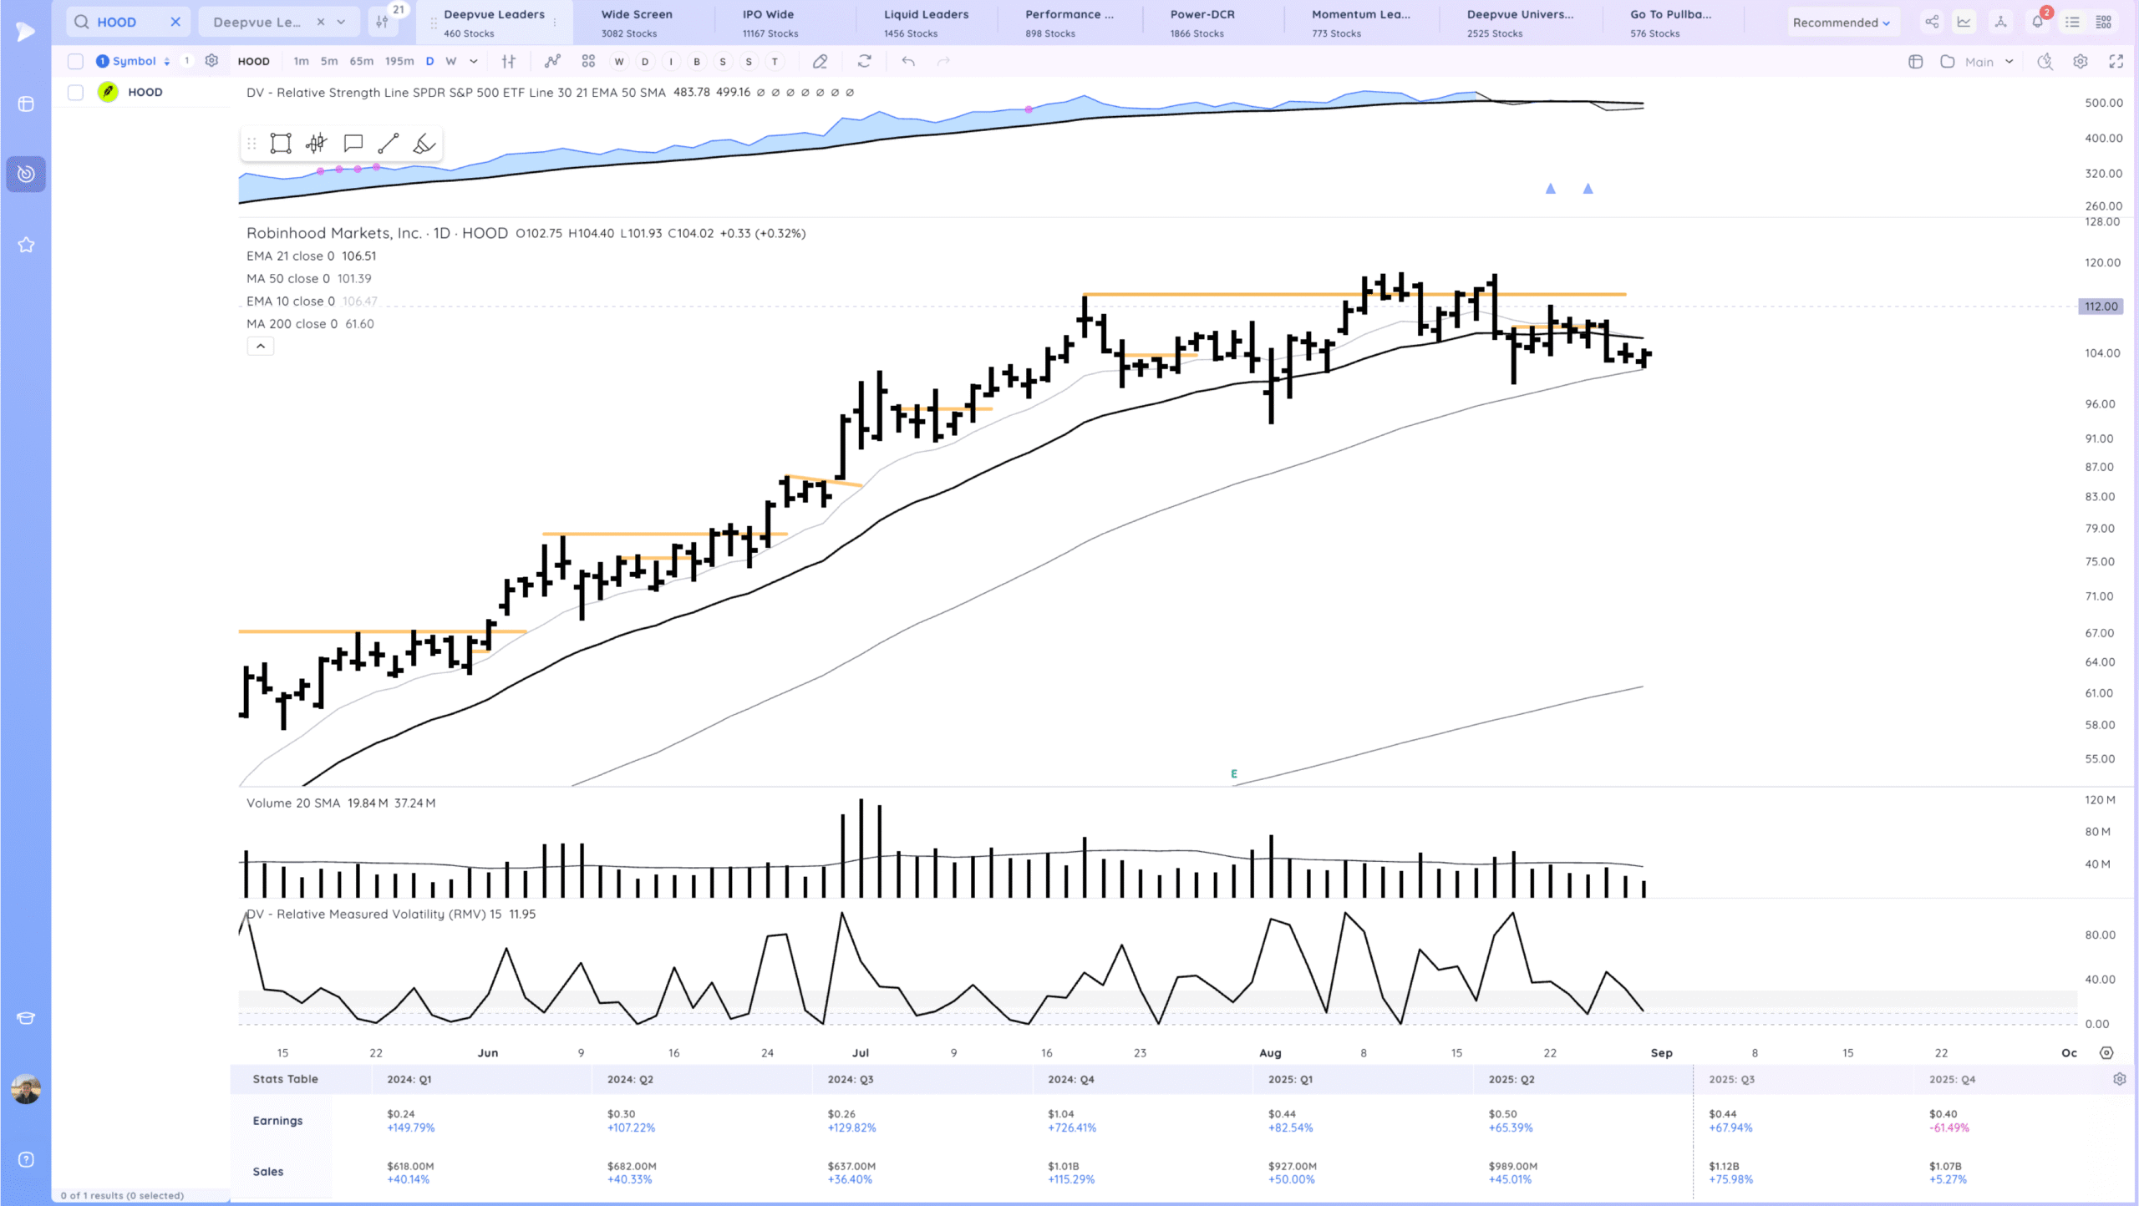This screenshot has width=2139, height=1206.
Task: Select the W weekly timeframe
Action: point(451,61)
